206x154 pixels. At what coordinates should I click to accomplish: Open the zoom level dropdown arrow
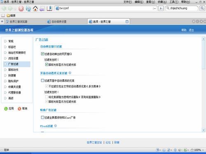[203, 150]
